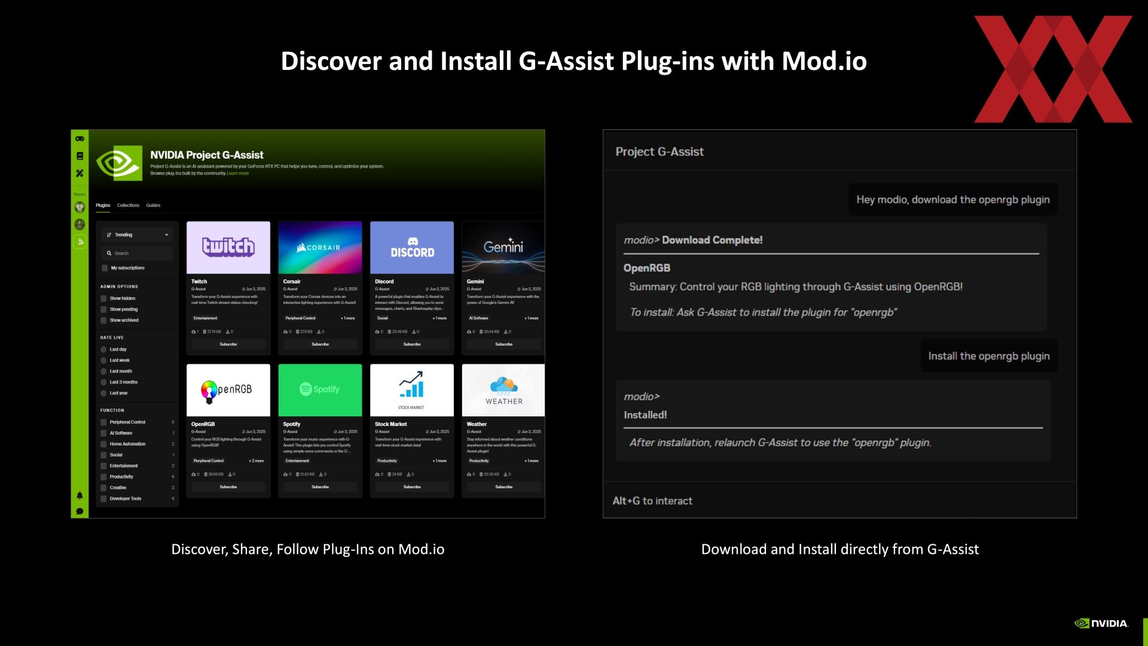Enable the Show hidden checkbox
This screenshot has height=646, width=1148.
[103, 298]
